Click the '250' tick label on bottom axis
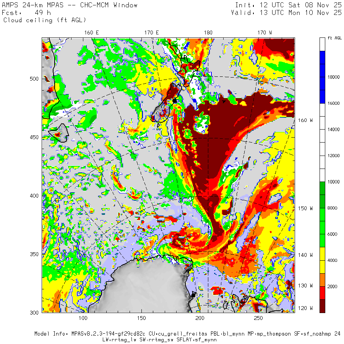Image resolution: width=344 pixels, height=344 pixels. pyautogui.click(x=258, y=318)
